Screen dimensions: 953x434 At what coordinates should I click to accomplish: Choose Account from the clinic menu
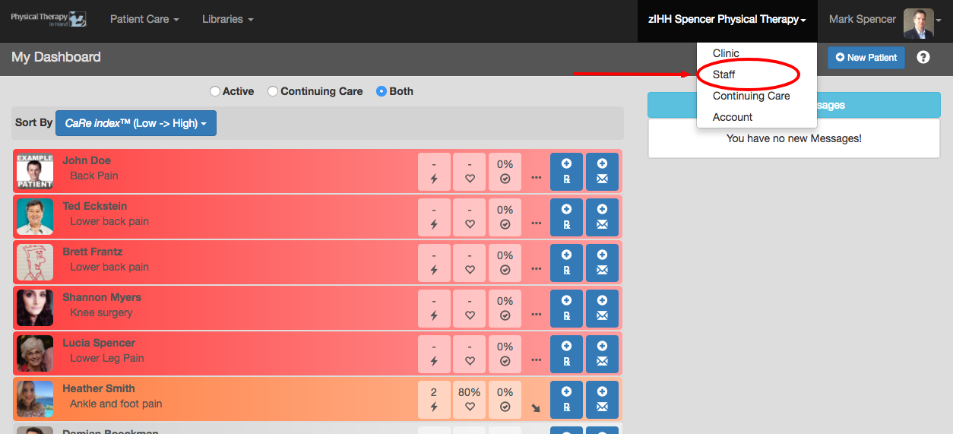pos(733,117)
